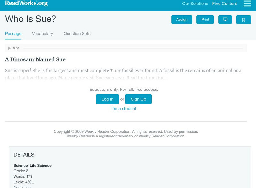Image resolution: width=256 pixels, height=188 pixels.
Task: Click the Who Is Sue? title
Action: pyautogui.click(x=30, y=19)
